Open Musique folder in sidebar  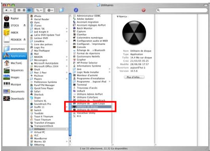(15, 85)
